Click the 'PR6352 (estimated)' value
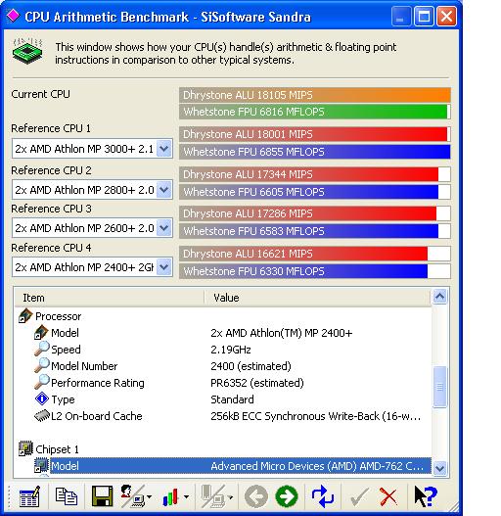The height and width of the screenshot is (516, 501). click(257, 383)
